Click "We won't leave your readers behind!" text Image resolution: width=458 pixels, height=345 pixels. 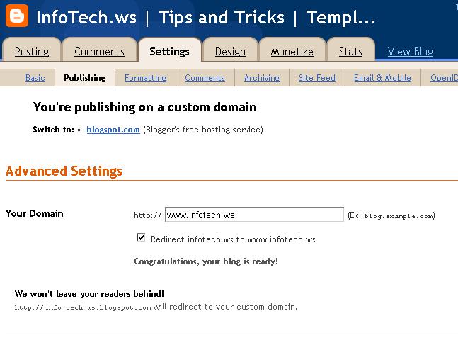pyautogui.click(x=89, y=293)
